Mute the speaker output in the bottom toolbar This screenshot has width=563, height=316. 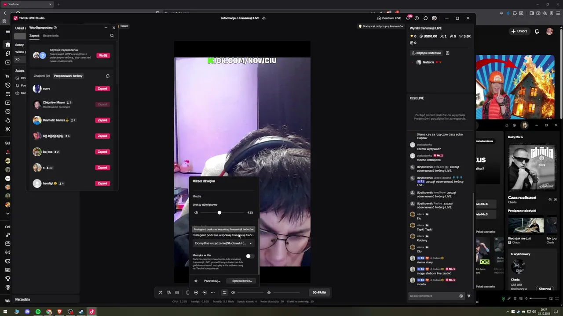pyautogui.click(x=233, y=292)
